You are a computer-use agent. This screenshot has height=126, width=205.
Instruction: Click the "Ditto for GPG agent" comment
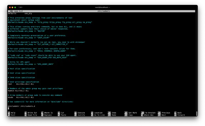tap(19, 62)
